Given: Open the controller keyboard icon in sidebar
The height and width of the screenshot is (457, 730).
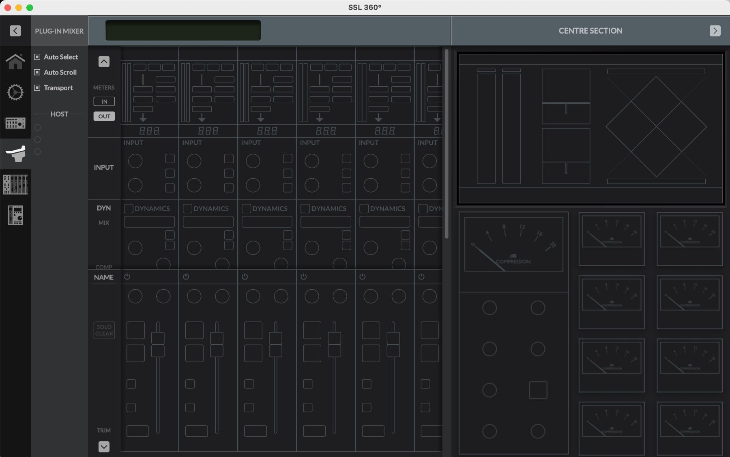Looking at the screenshot, I should (x=15, y=123).
